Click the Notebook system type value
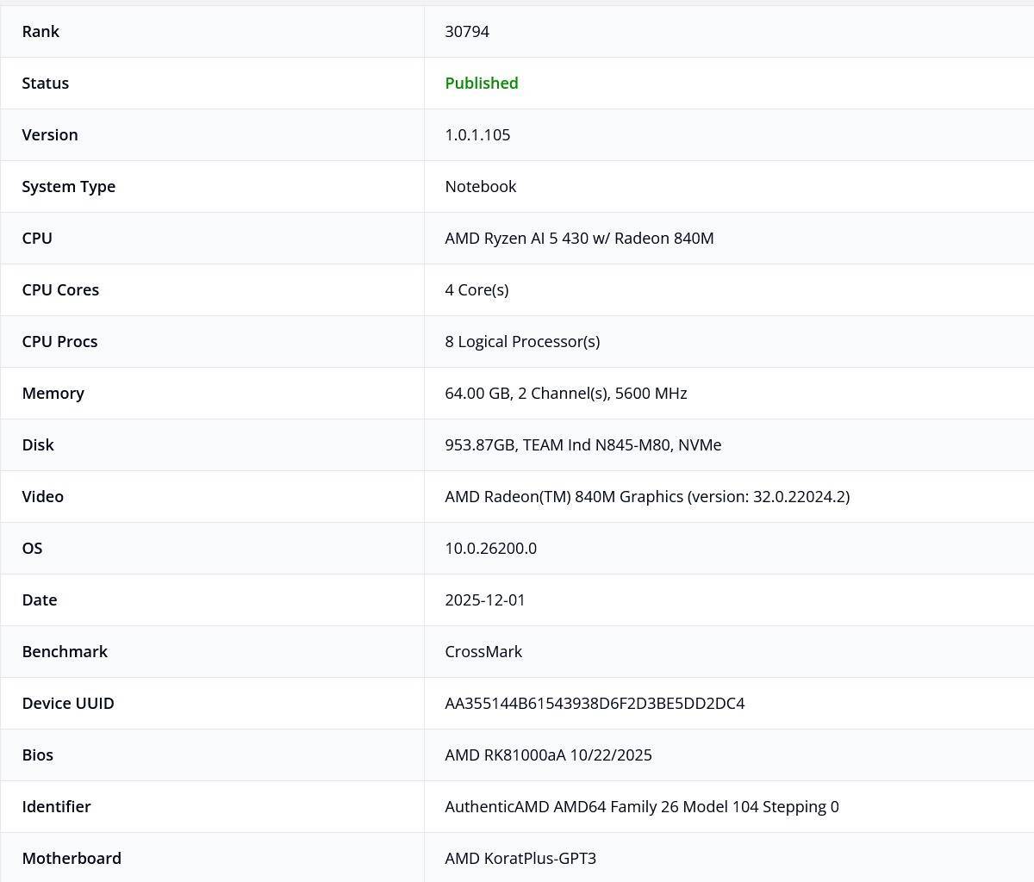Screen dimensions: 1034x882 point(480,187)
